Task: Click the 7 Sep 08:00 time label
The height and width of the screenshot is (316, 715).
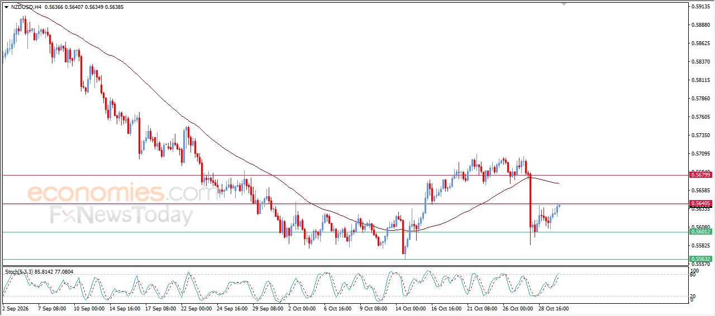Action: click(52, 308)
